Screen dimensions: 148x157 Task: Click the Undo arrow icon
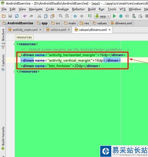(25, 16)
